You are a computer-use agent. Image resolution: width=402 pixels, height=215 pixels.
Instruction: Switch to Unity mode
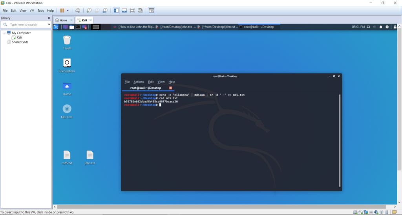(x=140, y=11)
